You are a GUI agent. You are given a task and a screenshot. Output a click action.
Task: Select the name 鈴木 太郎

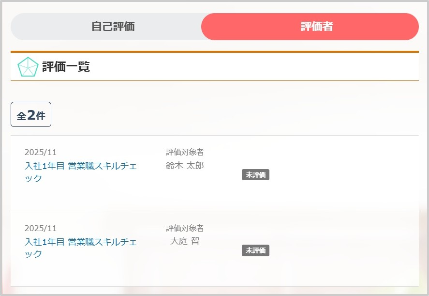click(185, 166)
